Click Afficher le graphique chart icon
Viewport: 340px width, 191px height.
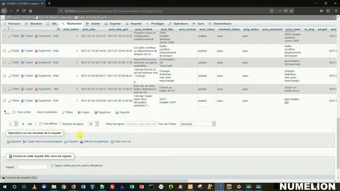pyautogui.click(x=81, y=142)
